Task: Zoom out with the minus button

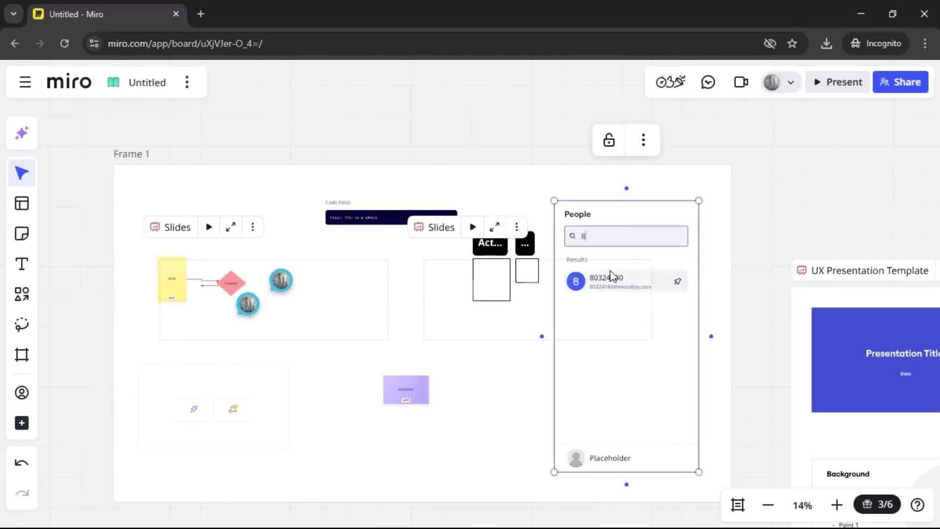Action: coord(768,505)
